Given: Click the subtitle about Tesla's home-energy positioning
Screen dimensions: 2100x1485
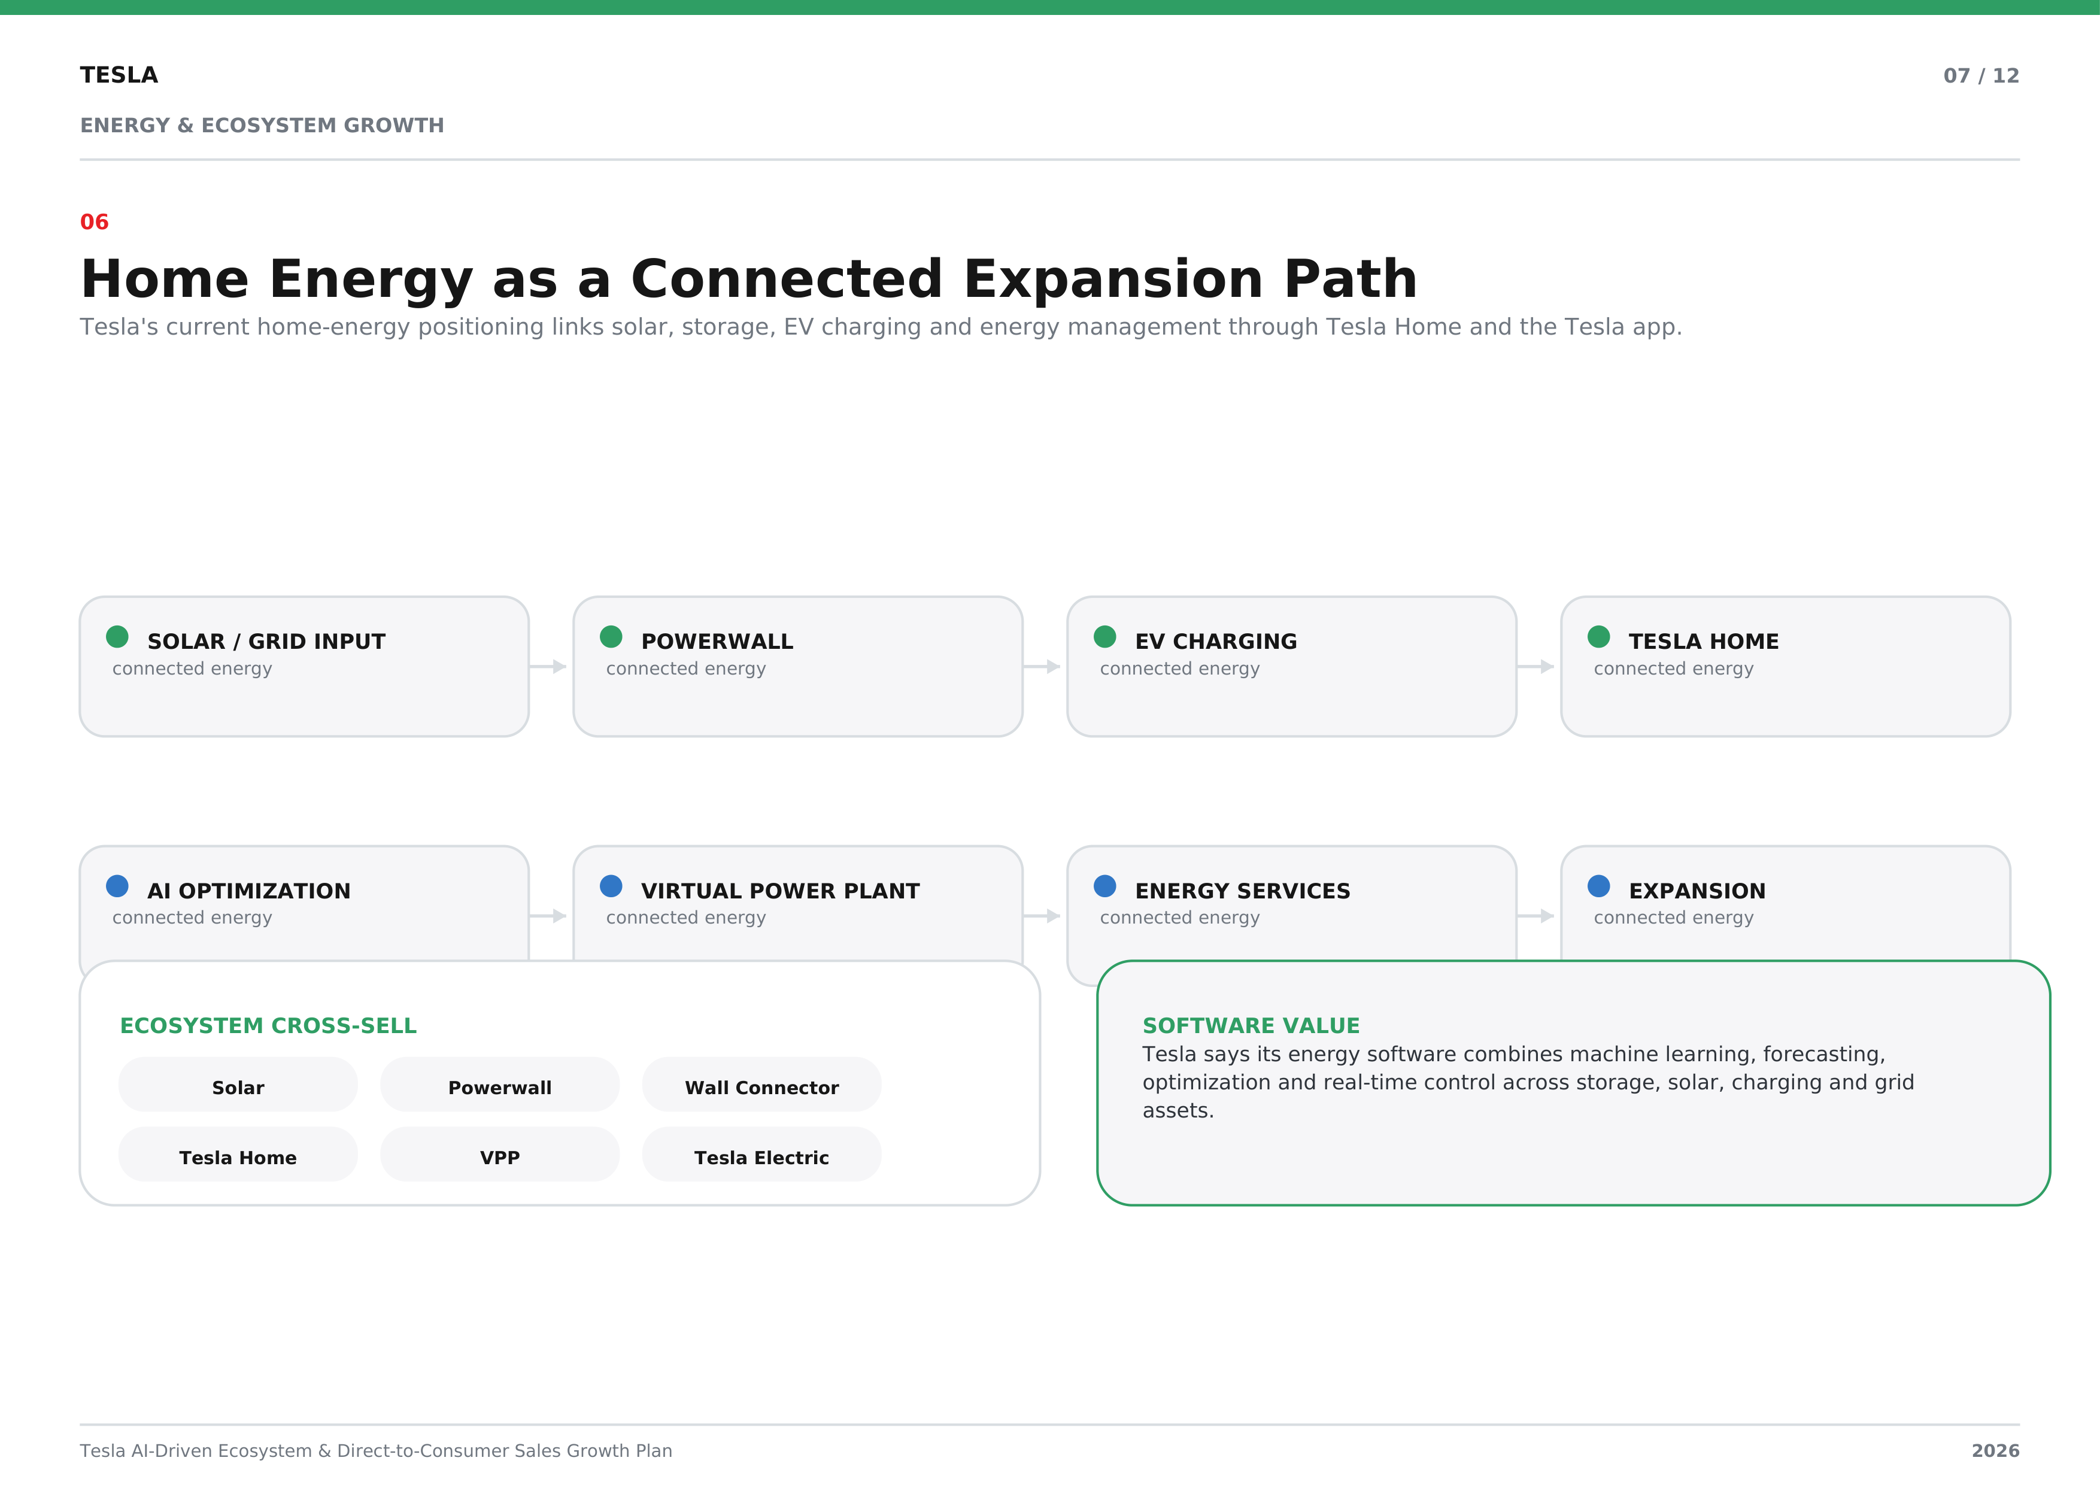Looking at the screenshot, I should pos(881,327).
